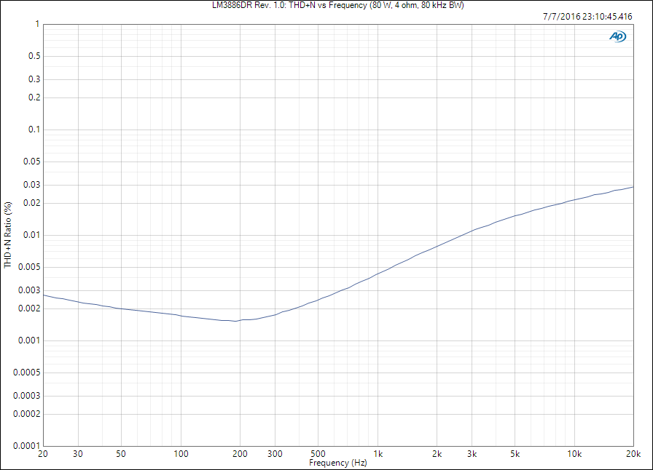653x470 pixels.
Task: Click the Y-axis value '0.002'
Action: click(30, 308)
